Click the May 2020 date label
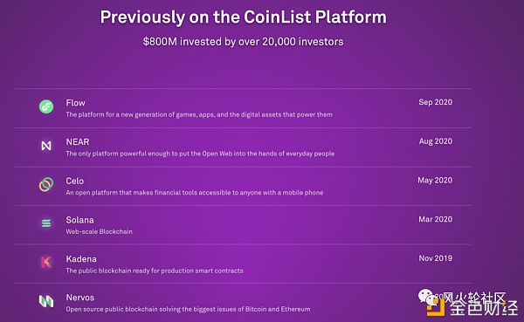This screenshot has height=322, width=524. coord(435,181)
